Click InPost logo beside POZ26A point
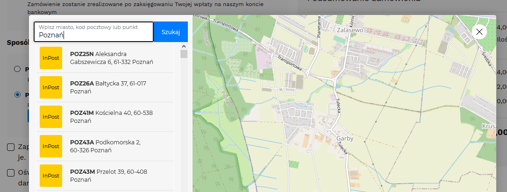The height and width of the screenshot is (192, 507). coord(51,87)
